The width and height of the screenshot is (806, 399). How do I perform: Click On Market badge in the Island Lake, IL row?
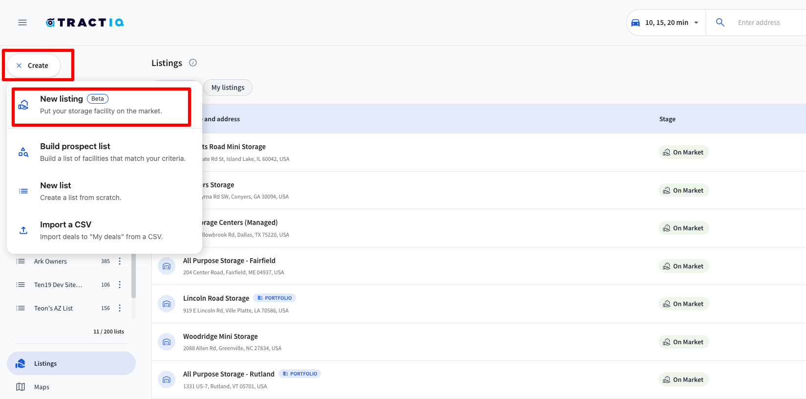pos(683,152)
